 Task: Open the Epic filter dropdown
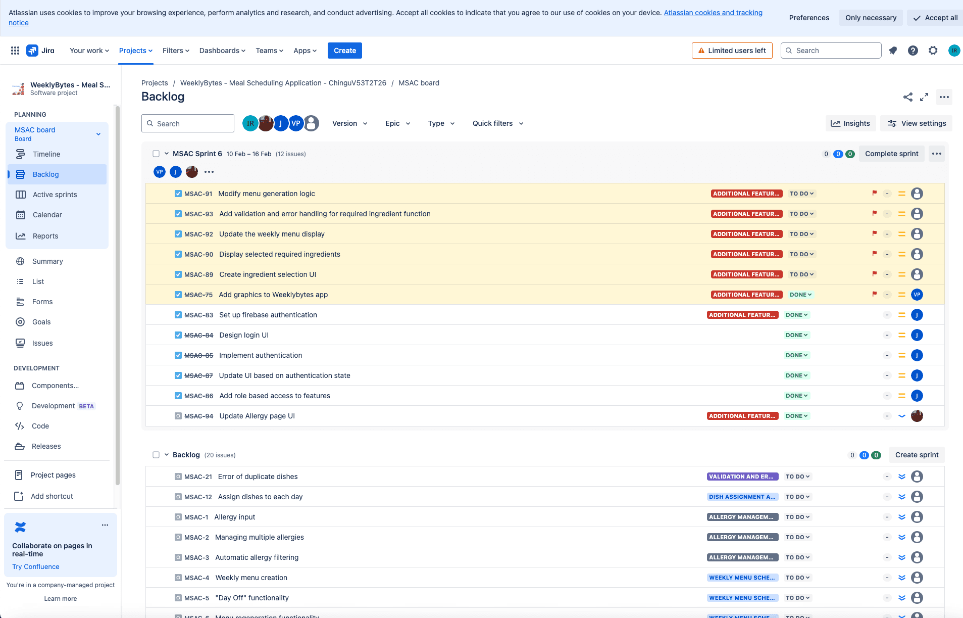397,123
